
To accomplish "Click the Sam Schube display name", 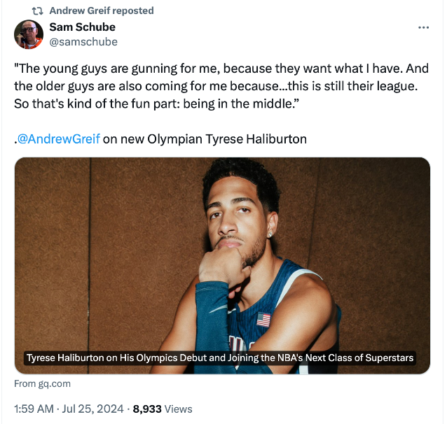I will (82, 27).
